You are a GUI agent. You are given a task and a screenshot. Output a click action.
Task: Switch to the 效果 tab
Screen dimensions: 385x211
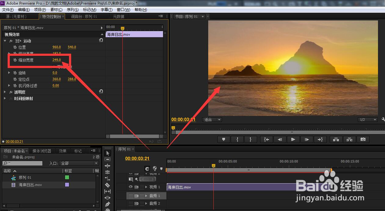coord(63,151)
